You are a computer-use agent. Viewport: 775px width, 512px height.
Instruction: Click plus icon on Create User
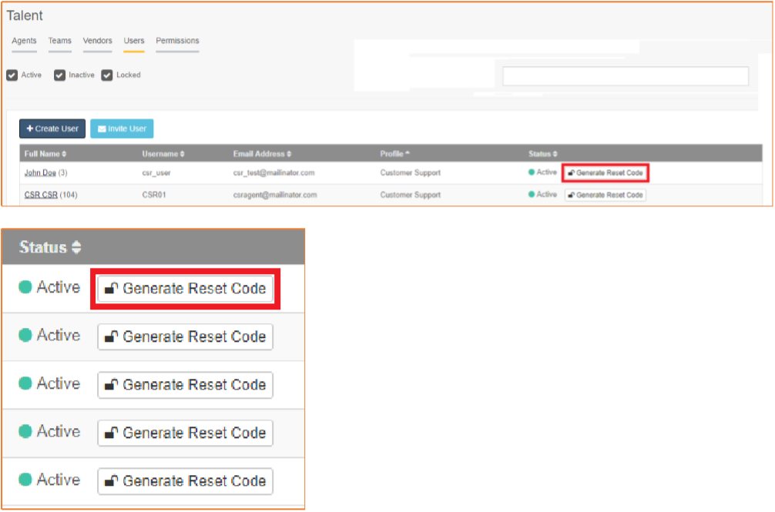pyautogui.click(x=29, y=129)
